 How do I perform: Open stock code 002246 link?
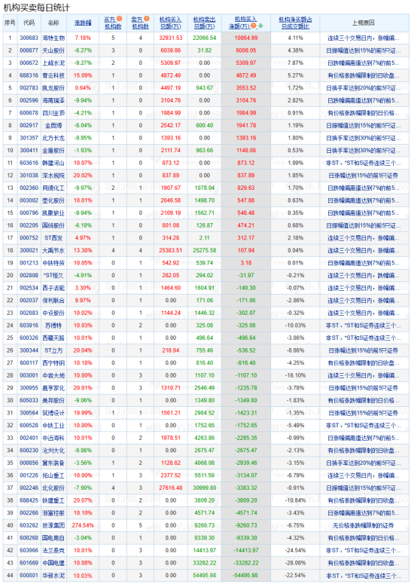coord(29,488)
